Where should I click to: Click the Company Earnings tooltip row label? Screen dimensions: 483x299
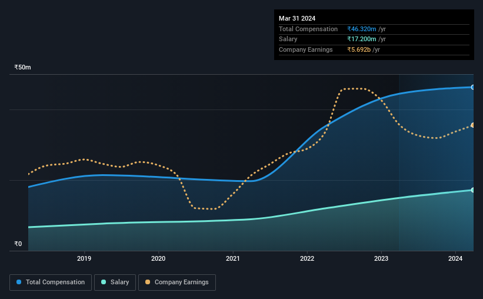305,49
